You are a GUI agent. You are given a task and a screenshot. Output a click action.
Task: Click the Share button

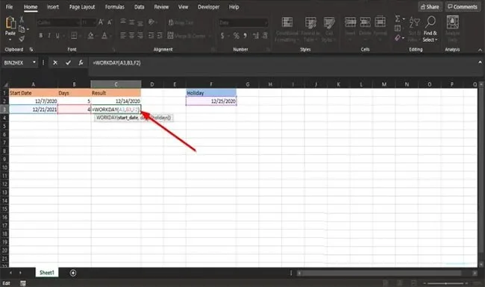[430, 7]
